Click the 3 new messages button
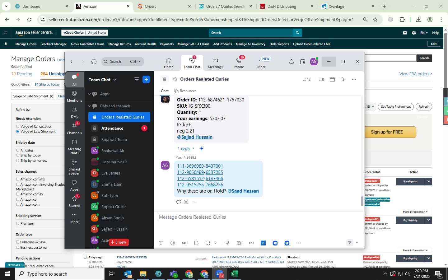Viewport: 448px width, 280px height. [x=119, y=242]
